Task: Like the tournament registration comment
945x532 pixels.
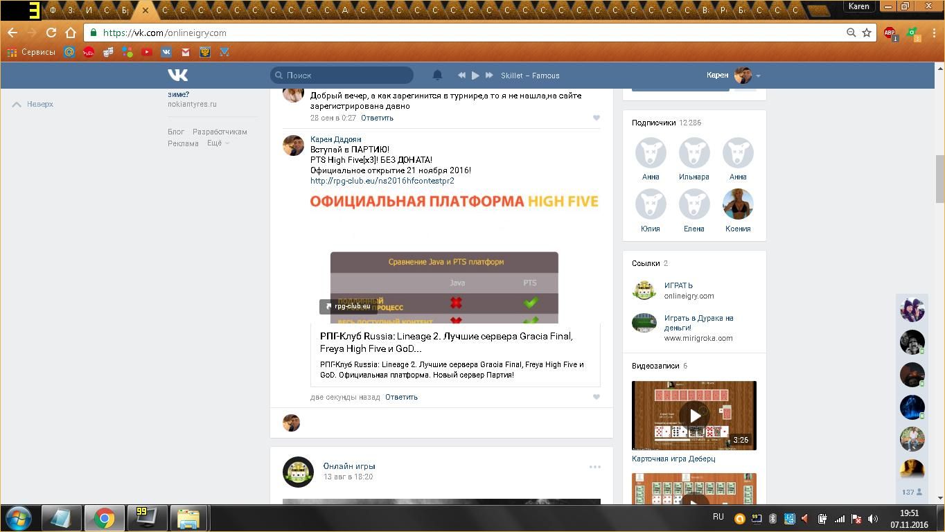Action: [x=596, y=118]
